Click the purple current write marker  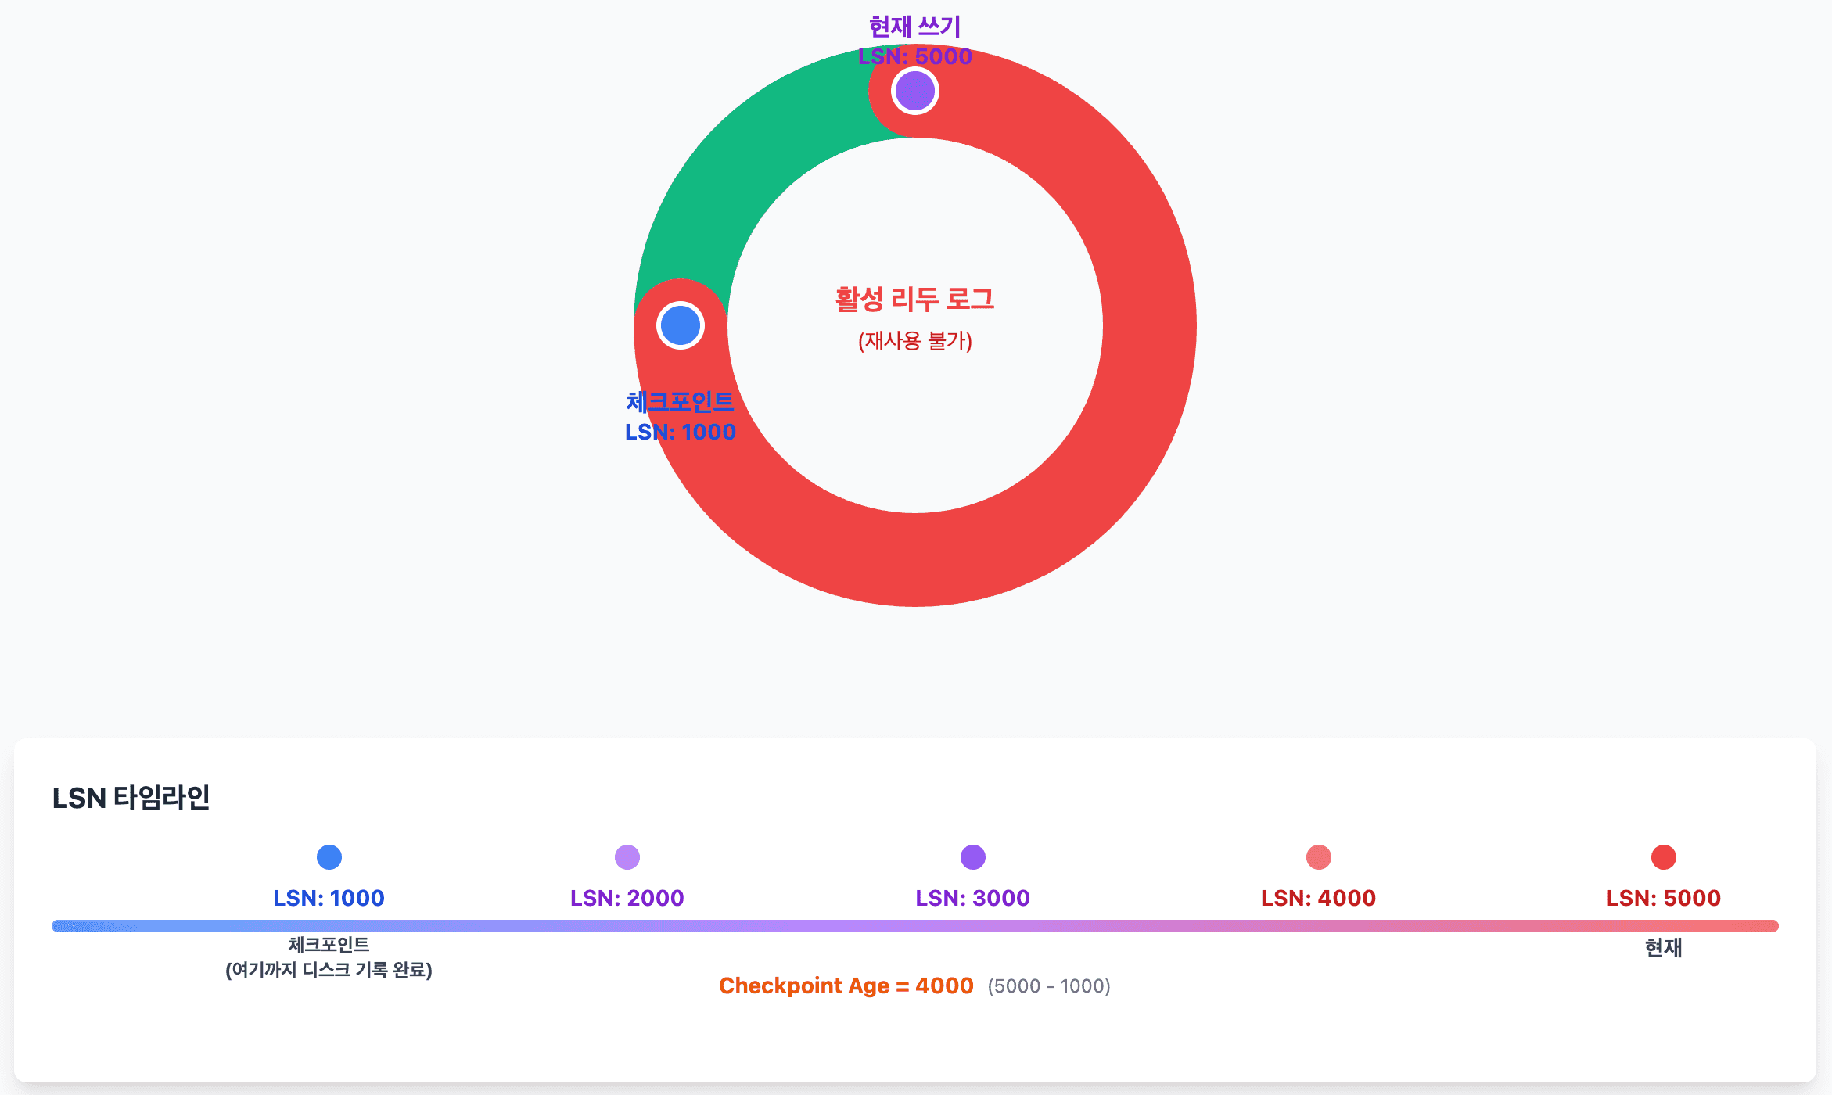pos(914,91)
